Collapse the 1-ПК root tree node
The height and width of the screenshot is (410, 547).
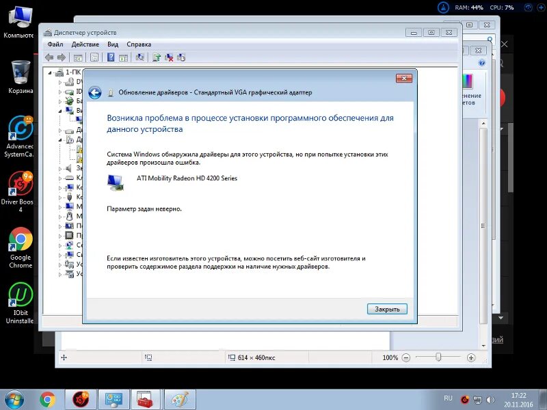(x=50, y=72)
